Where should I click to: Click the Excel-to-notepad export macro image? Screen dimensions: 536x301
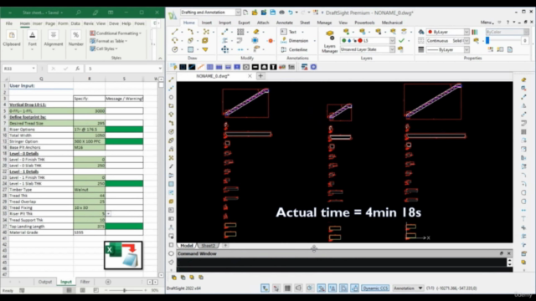point(123,255)
